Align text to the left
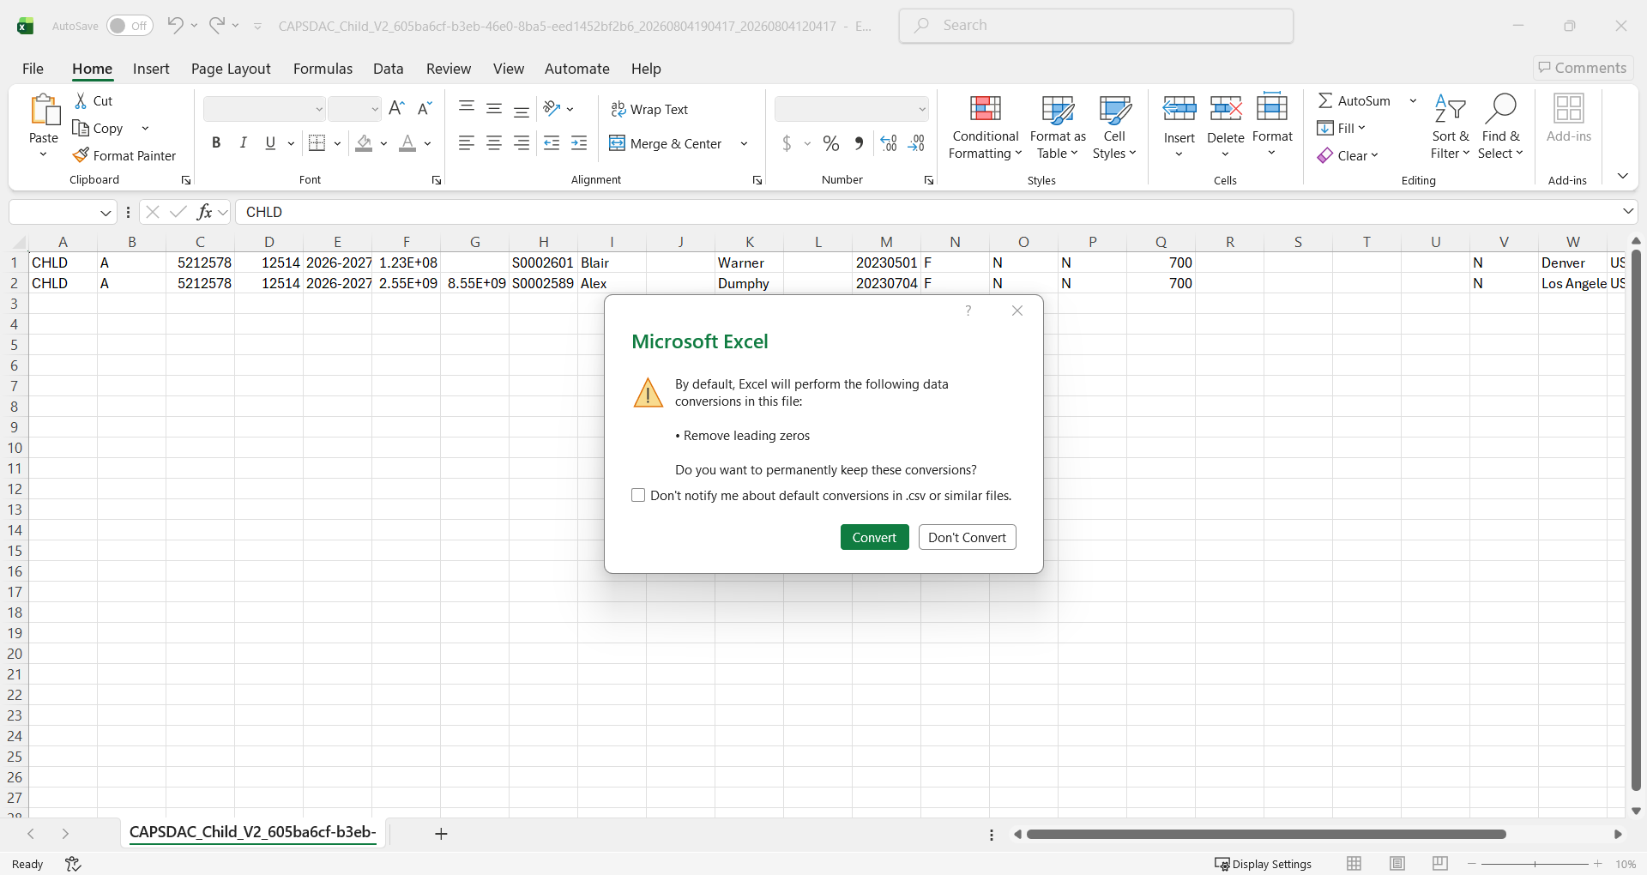 pos(467,143)
